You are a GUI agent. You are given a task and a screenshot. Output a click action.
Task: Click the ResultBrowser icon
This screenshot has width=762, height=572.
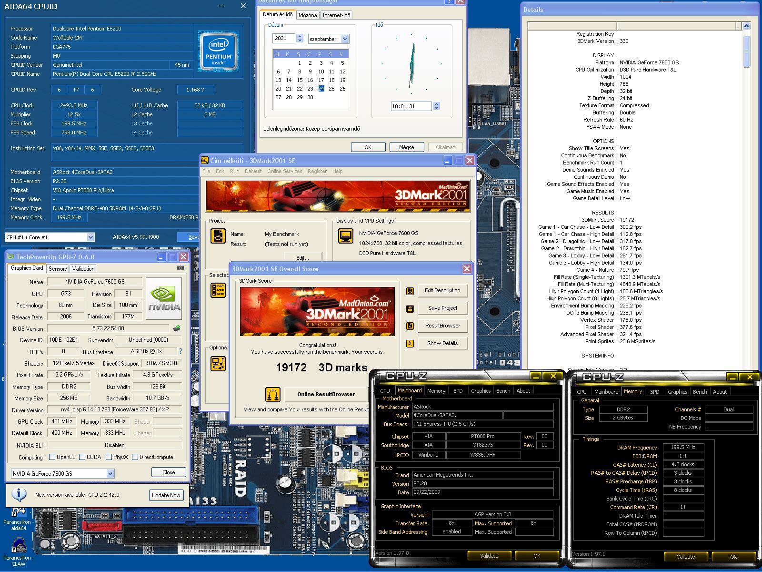(x=410, y=326)
